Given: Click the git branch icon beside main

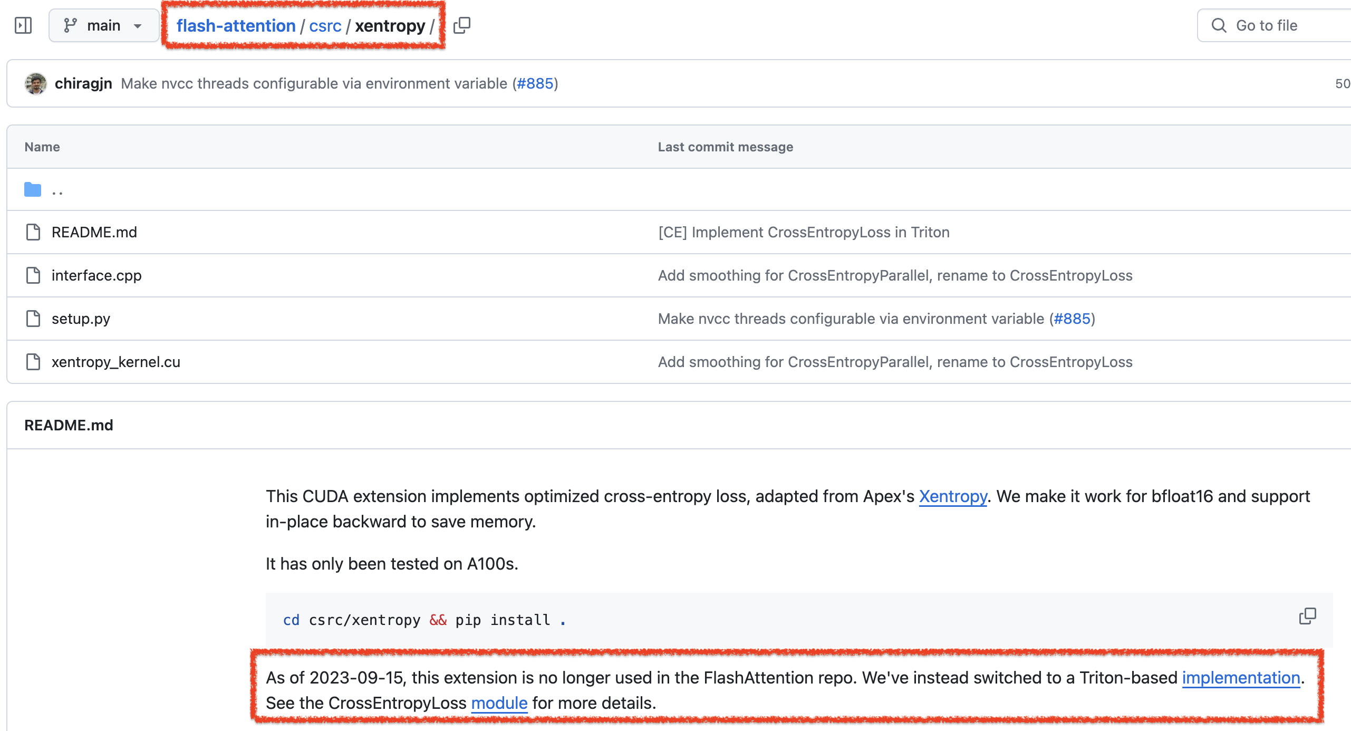Looking at the screenshot, I should pos(70,25).
